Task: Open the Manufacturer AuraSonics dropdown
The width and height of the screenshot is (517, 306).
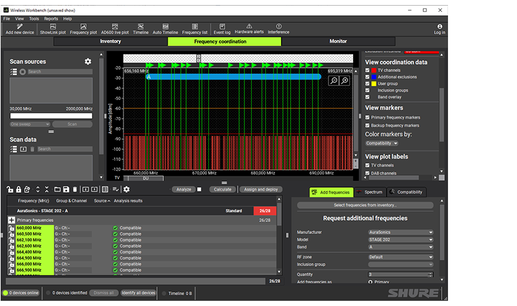Action: [x=401, y=232]
